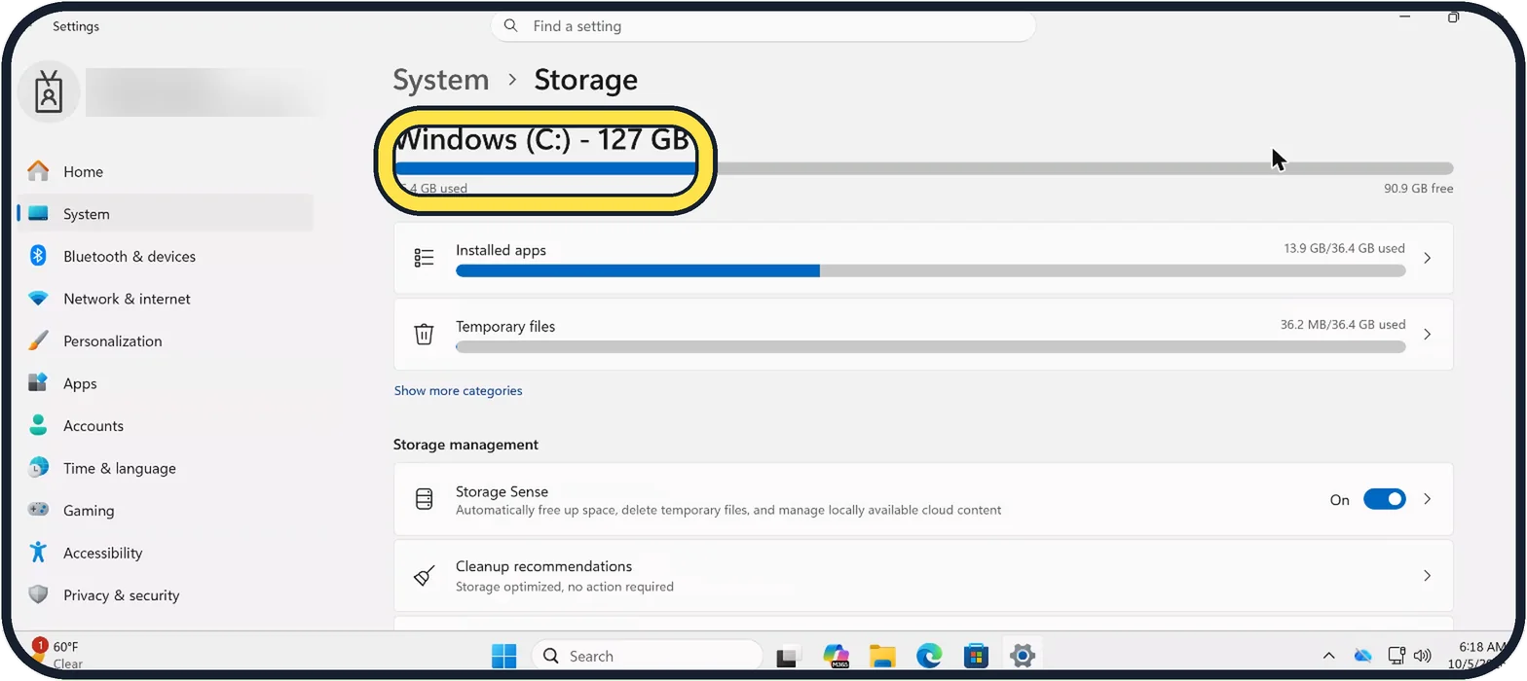The image size is (1527, 681).
Task: Click the Installed apps usage bar
Action: (x=930, y=270)
